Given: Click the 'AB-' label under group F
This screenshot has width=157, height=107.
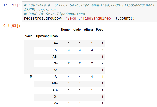Looking at the screenshot, I should tap(55, 57).
